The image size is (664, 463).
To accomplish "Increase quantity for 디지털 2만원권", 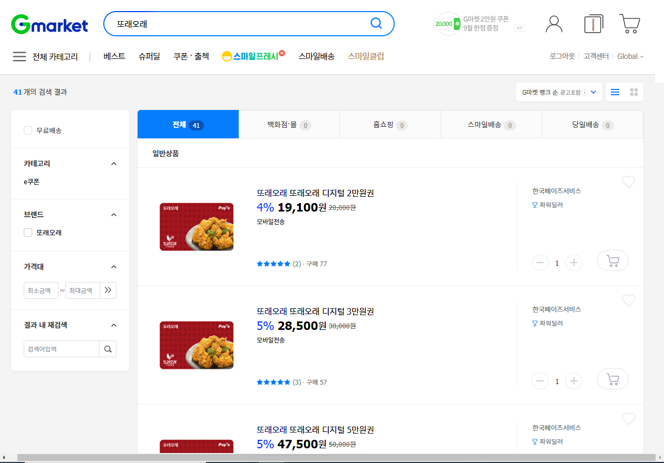I will click(x=574, y=263).
